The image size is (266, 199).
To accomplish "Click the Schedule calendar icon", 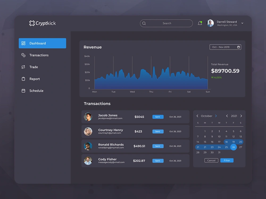I will point(23,91).
